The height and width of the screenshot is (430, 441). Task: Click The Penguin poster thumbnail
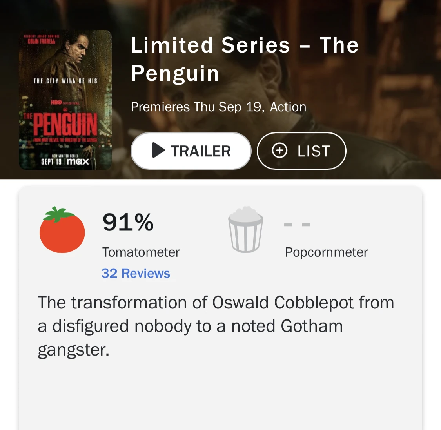pos(65,100)
